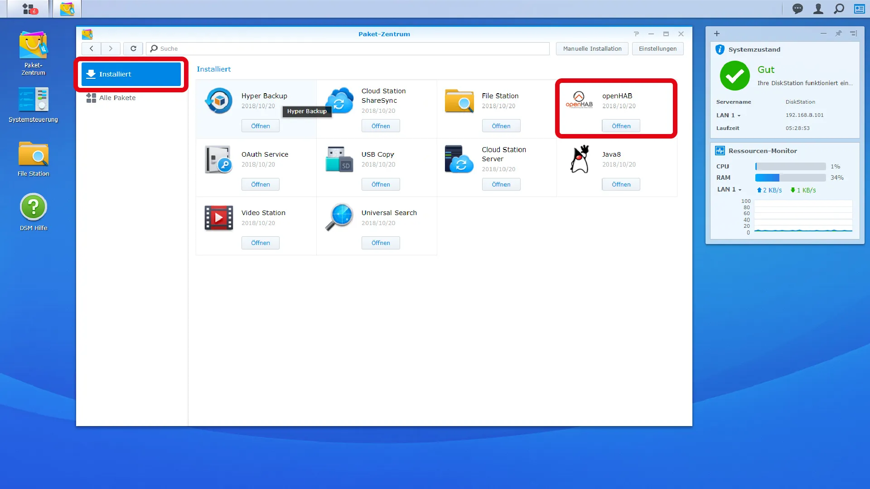Click the Cloud Station ShareSync package icon
The image size is (870, 489).
click(x=339, y=101)
